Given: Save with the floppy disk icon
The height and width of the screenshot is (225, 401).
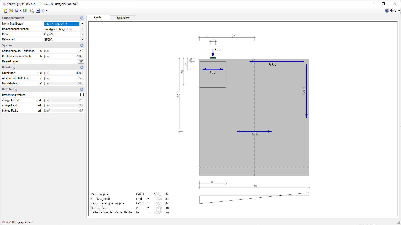Looking at the screenshot, I should click(17, 11).
